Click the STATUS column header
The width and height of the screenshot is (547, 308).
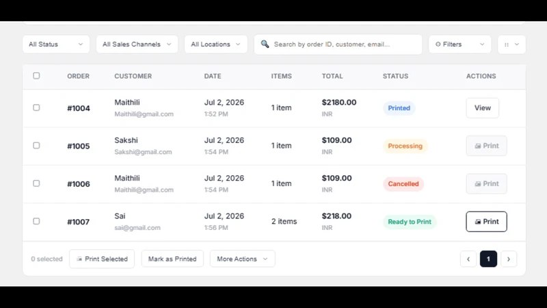click(395, 76)
